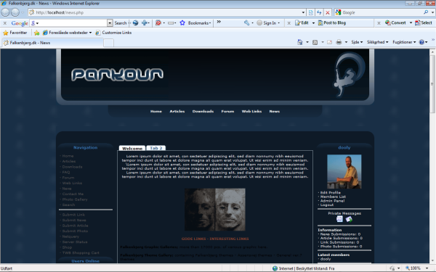Click the home icon in command bar

[x=299, y=42]
